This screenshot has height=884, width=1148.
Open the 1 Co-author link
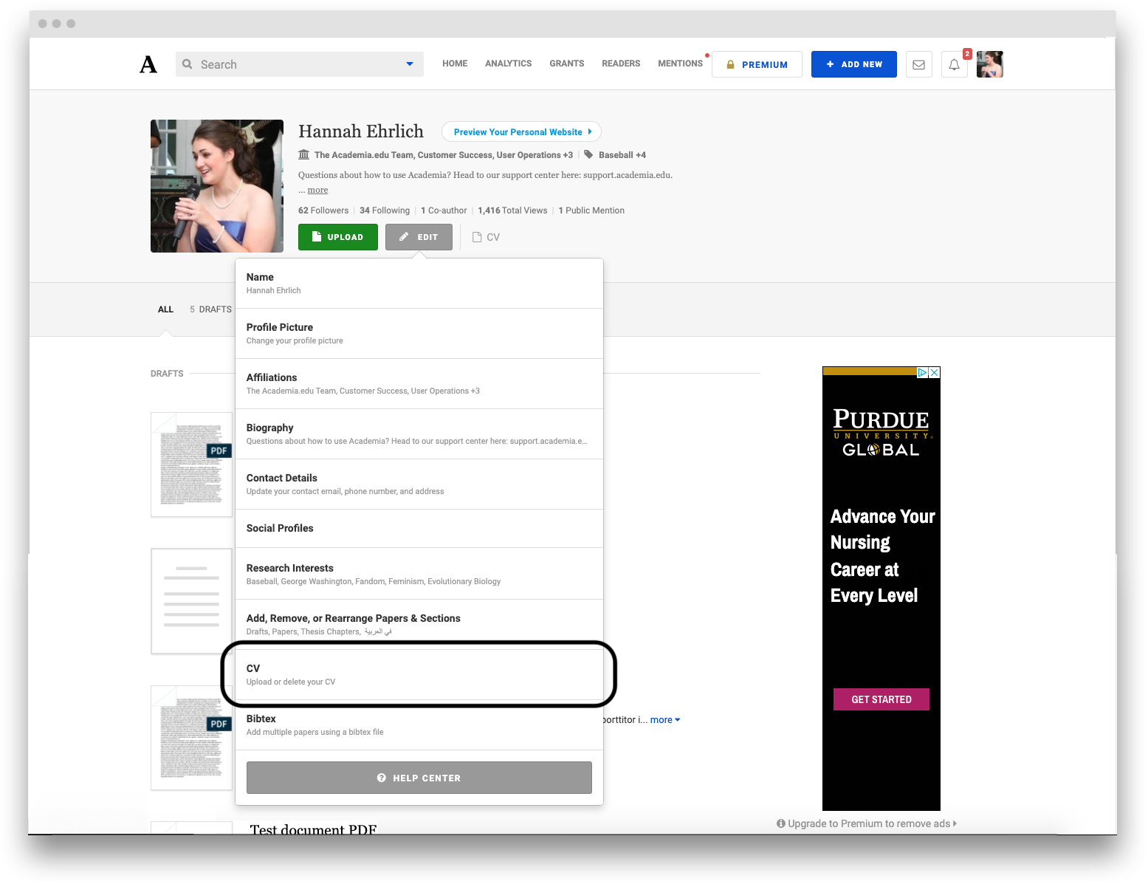coord(444,210)
